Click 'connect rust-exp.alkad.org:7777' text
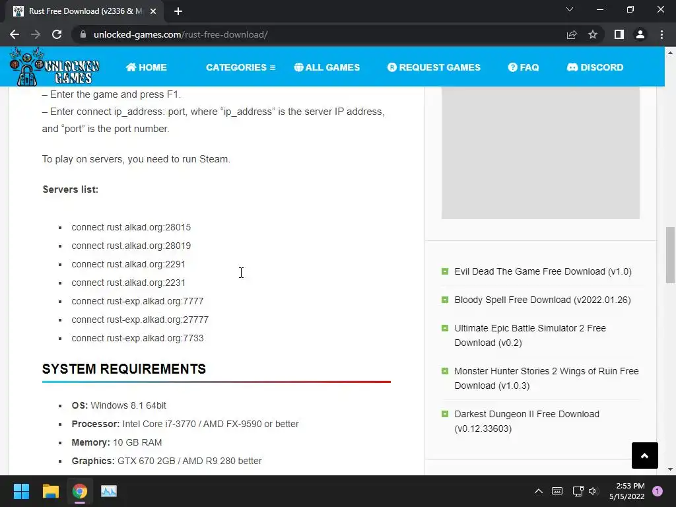The height and width of the screenshot is (507, 676). pyautogui.click(x=137, y=301)
